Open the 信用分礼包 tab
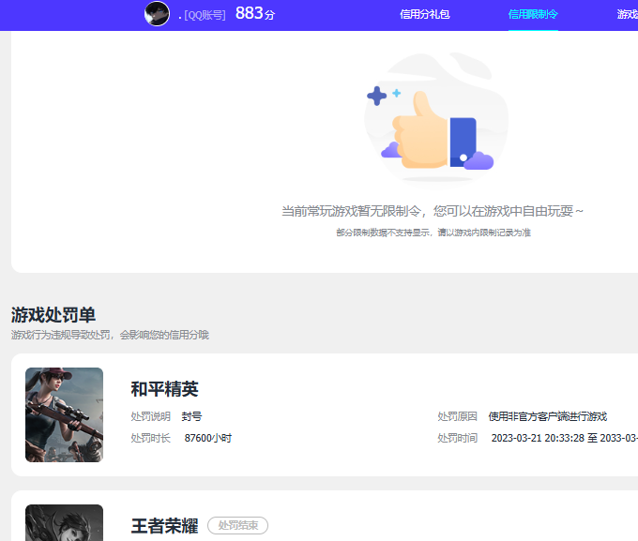 point(424,14)
